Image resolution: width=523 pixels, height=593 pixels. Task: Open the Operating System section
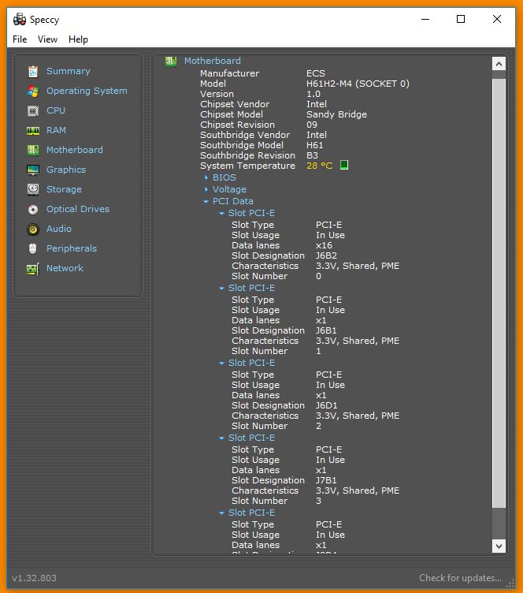tap(87, 91)
